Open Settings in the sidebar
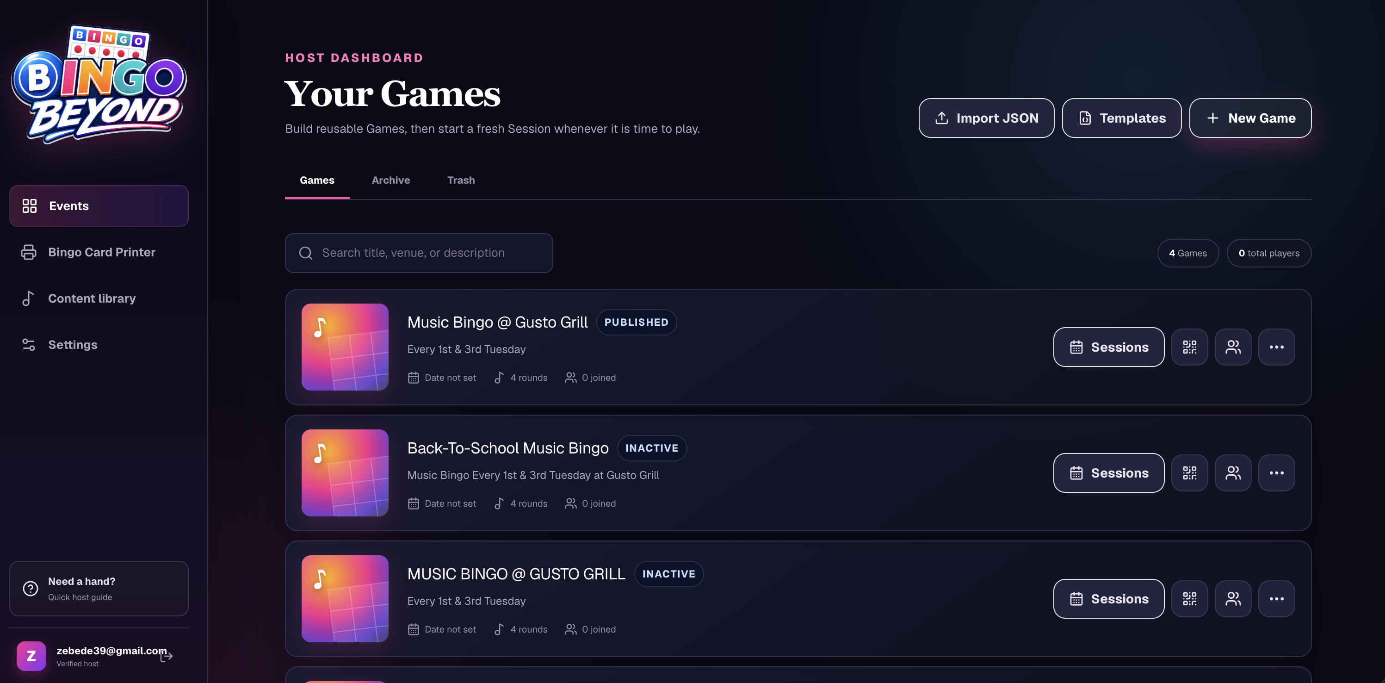Image resolution: width=1385 pixels, height=683 pixels. (99, 345)
